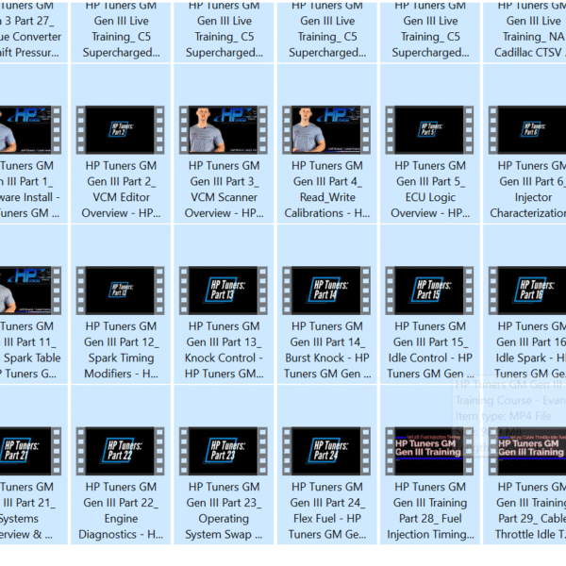The height and width of the screenshot is (566, 566).
Task: Click the 'Part 29_ Cable Throttle Idle' file name
Action: coord(530,510)
